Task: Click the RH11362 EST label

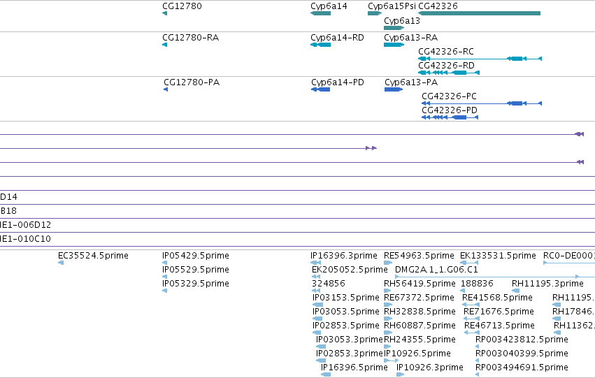Action: (x=574, y=326)
